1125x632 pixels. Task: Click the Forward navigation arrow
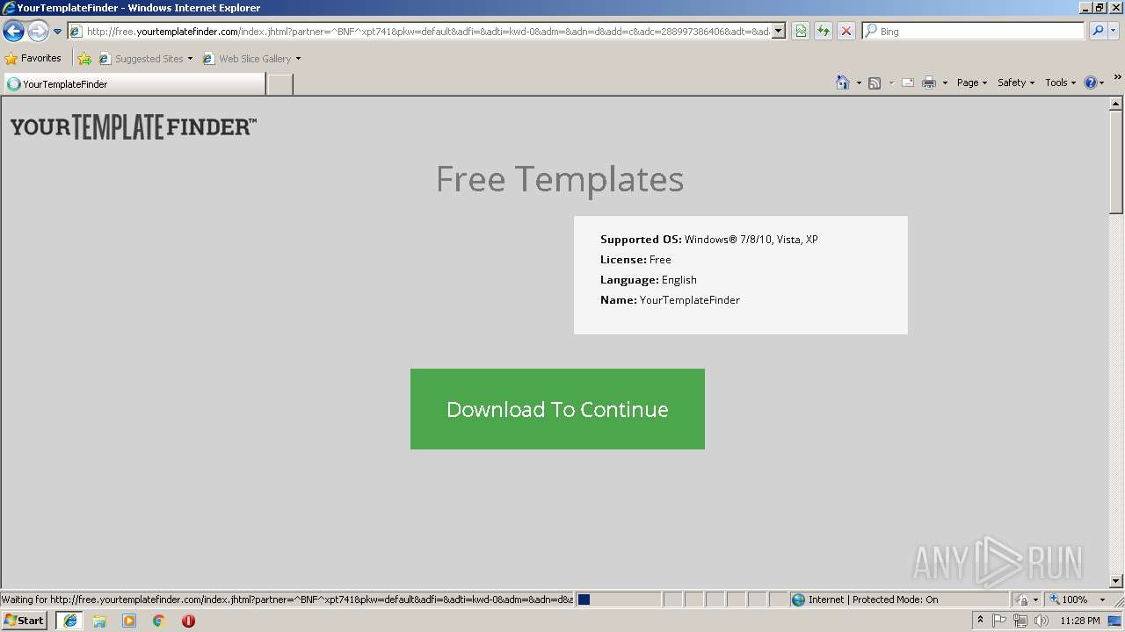tap(38, 32)
